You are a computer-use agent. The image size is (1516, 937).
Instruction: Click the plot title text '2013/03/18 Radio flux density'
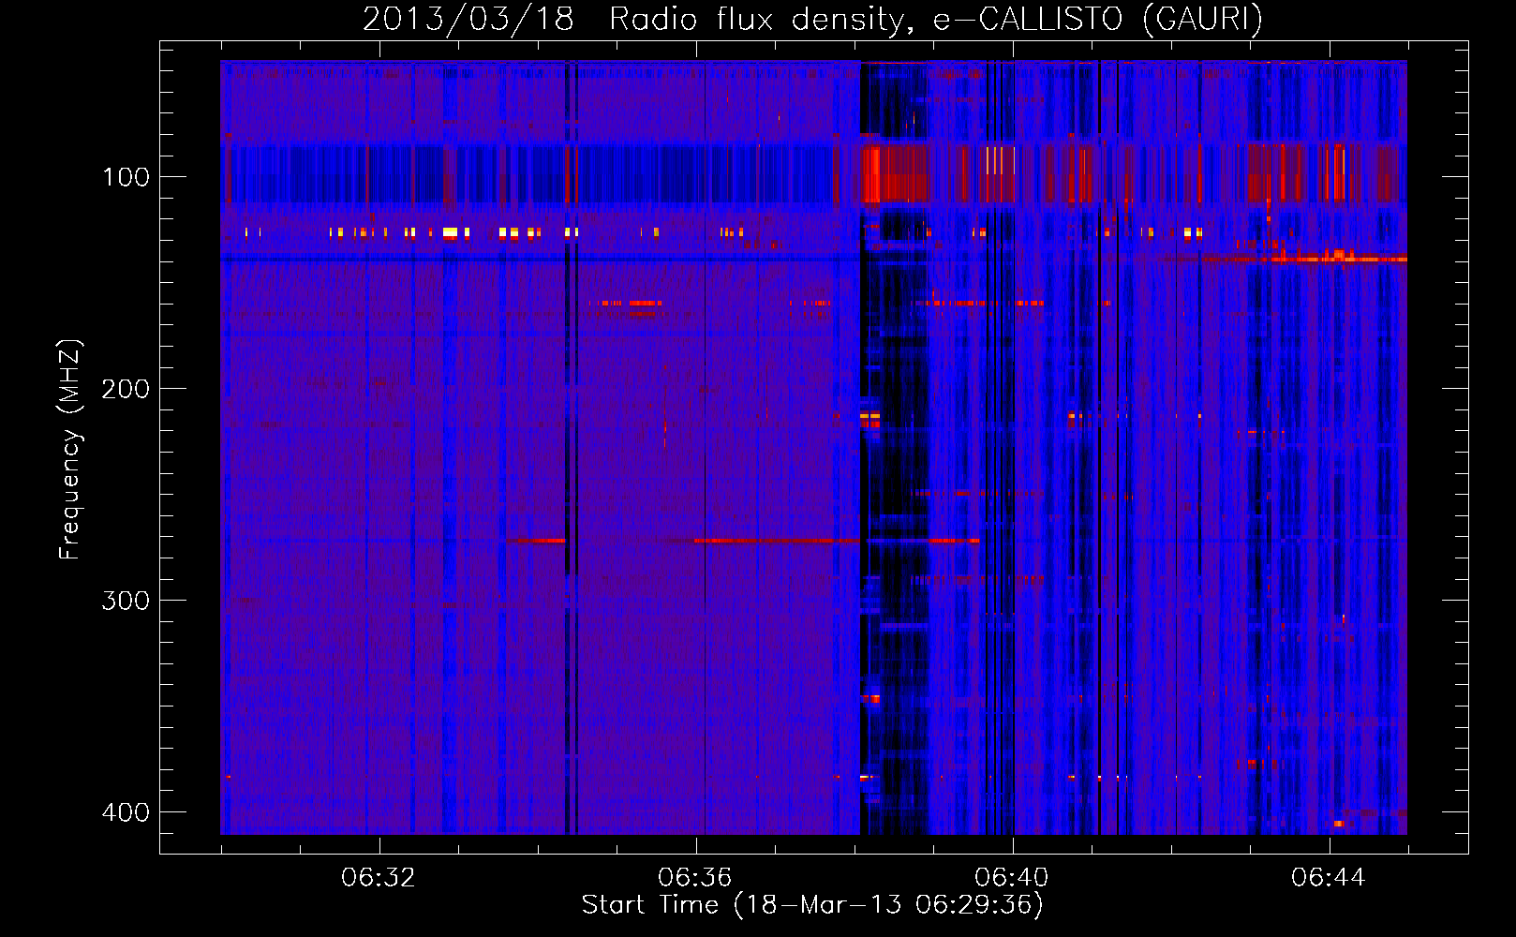(x=636, y=19)
